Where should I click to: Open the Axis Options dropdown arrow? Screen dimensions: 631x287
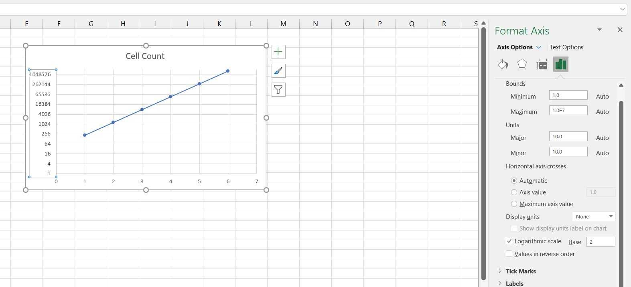pos(539,47)
